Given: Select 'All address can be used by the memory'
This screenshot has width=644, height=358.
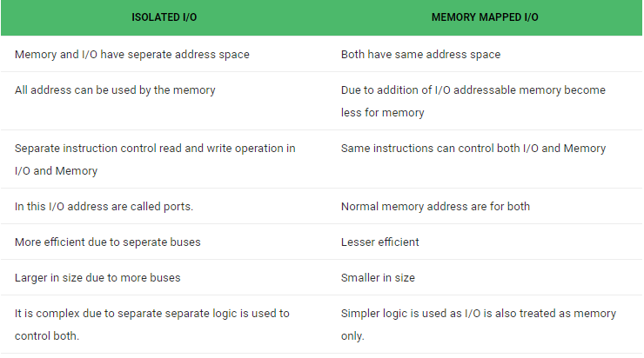Looking at the screenshot, I should tap(115, 90).
